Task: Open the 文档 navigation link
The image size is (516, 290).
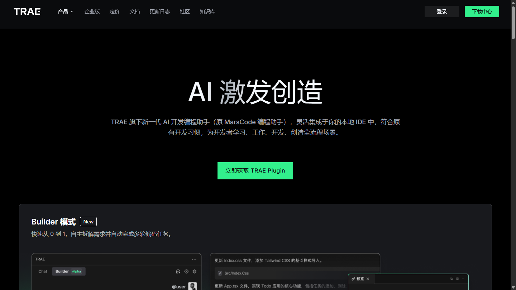Action: coord(135,11)
